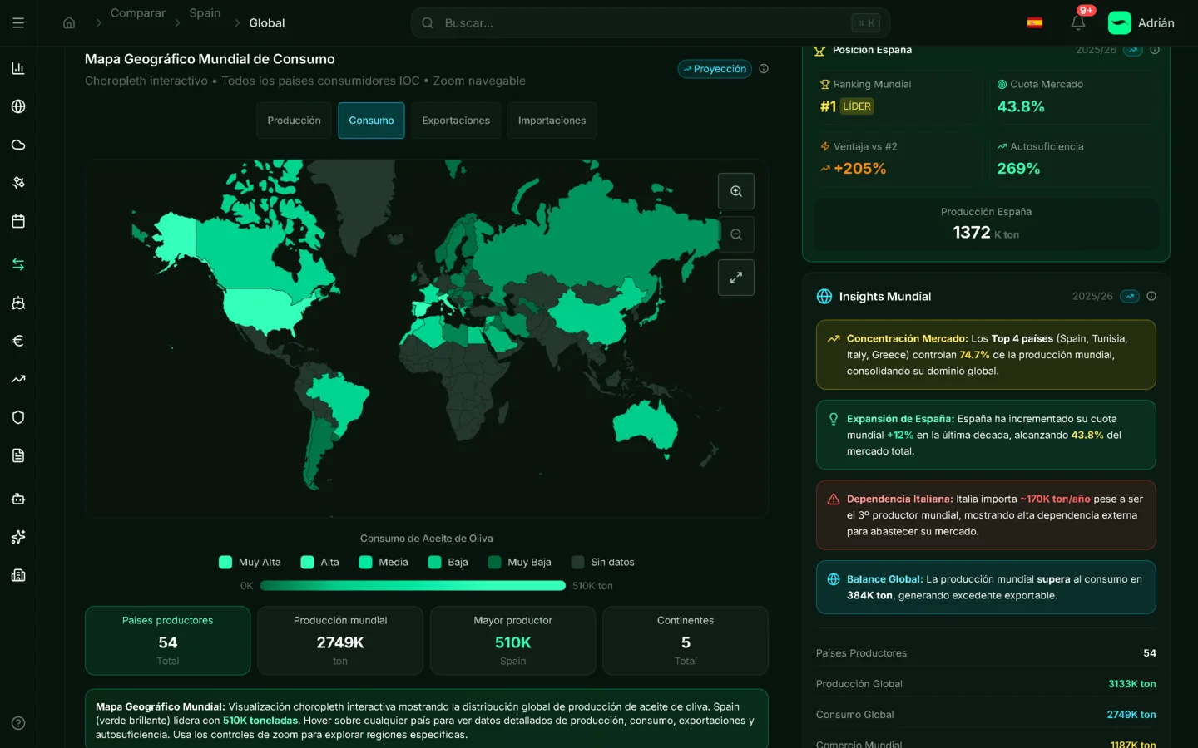Click the Media legend swatch
Image resolution: width=1198 pixels, height=748 pixels.
click(x=365, y=563)
